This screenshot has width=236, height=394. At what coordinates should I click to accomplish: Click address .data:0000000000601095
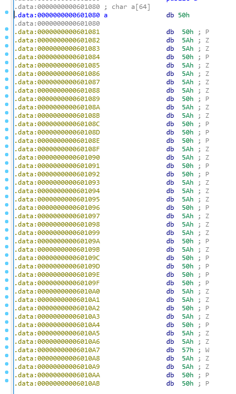pyautogui.click(x=57, y=199)
